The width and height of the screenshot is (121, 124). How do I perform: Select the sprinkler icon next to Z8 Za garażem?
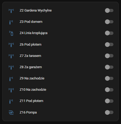point(11,67)
